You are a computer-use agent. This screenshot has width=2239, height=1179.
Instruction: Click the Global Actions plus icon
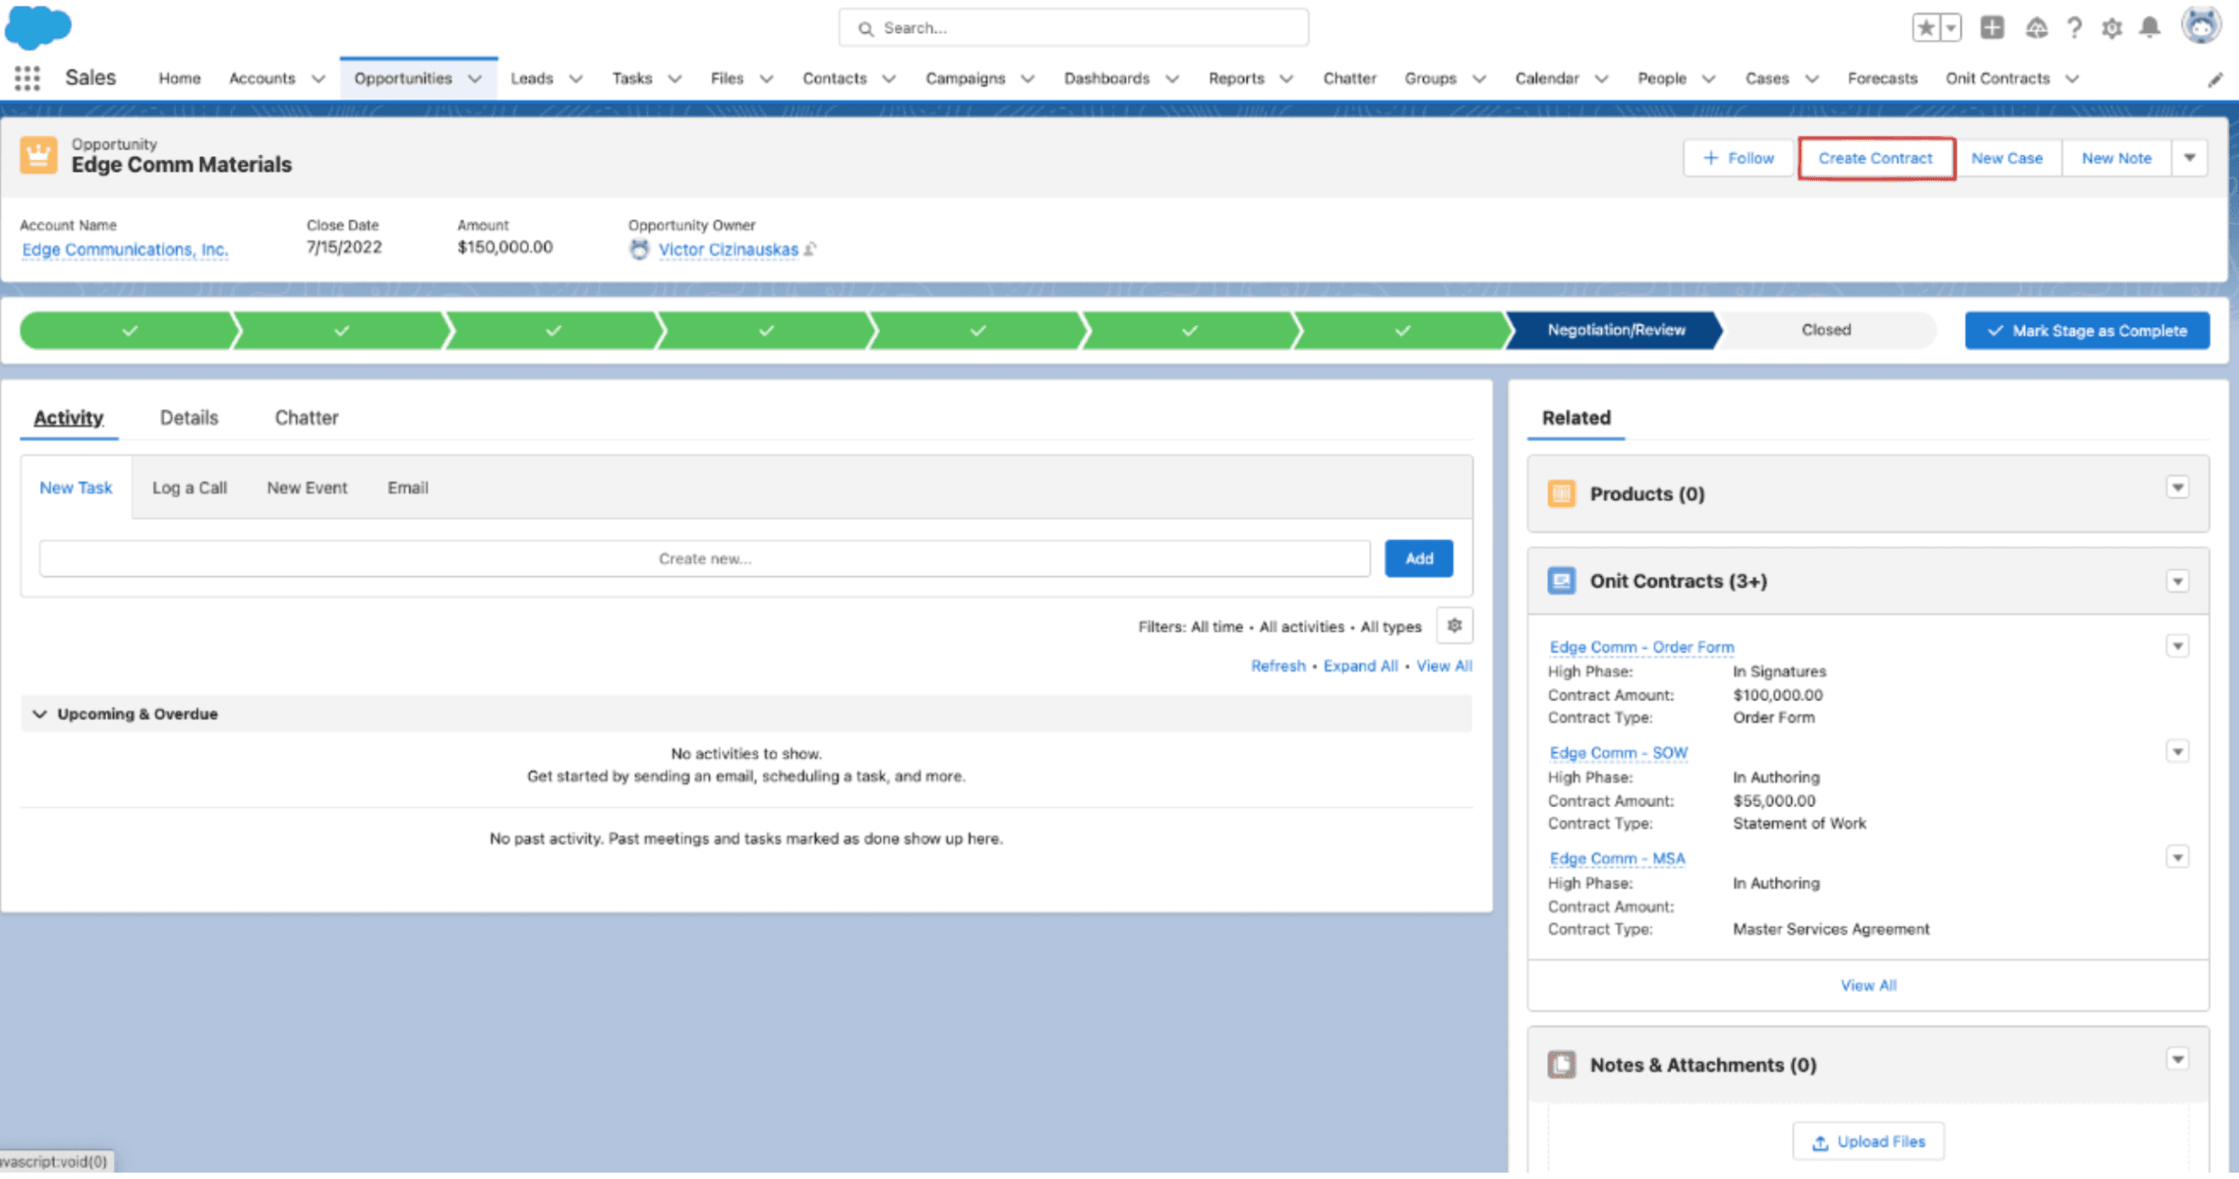pyautogui.click(x=1992, y=27)
